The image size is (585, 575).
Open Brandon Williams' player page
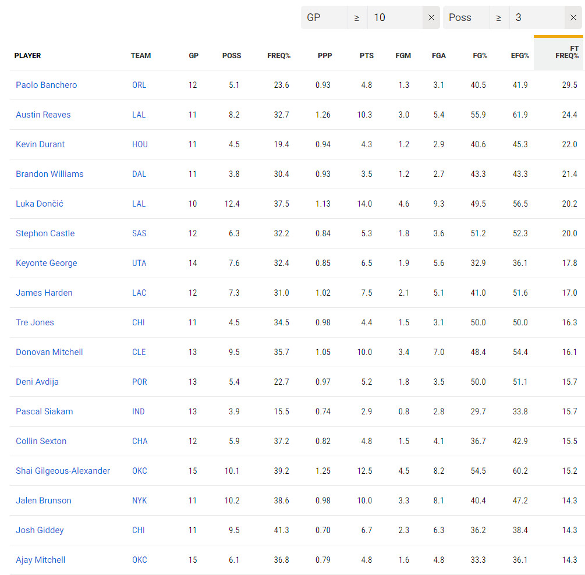click(49, 174)
